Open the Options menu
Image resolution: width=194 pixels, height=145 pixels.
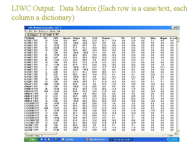pos(52,31)
